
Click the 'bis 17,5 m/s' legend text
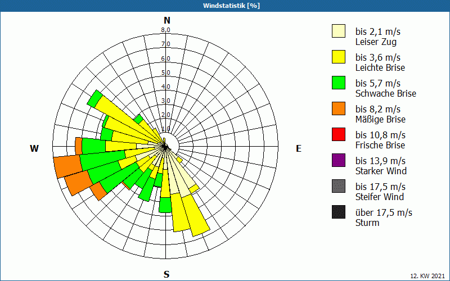pos(381,187)
